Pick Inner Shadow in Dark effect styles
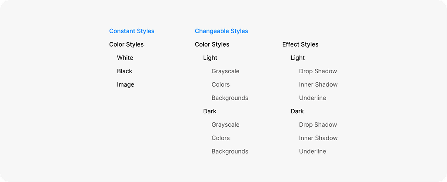The image size is (447, 182). [x=318, y=138]
